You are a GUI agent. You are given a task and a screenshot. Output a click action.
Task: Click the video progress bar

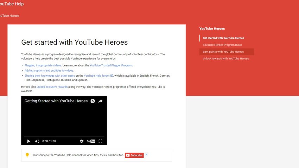(64, 137)
